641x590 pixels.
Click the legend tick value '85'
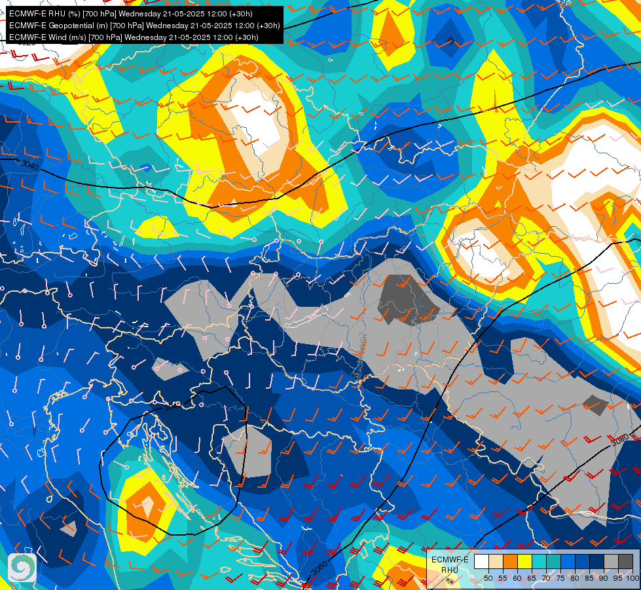click(589, 578)
